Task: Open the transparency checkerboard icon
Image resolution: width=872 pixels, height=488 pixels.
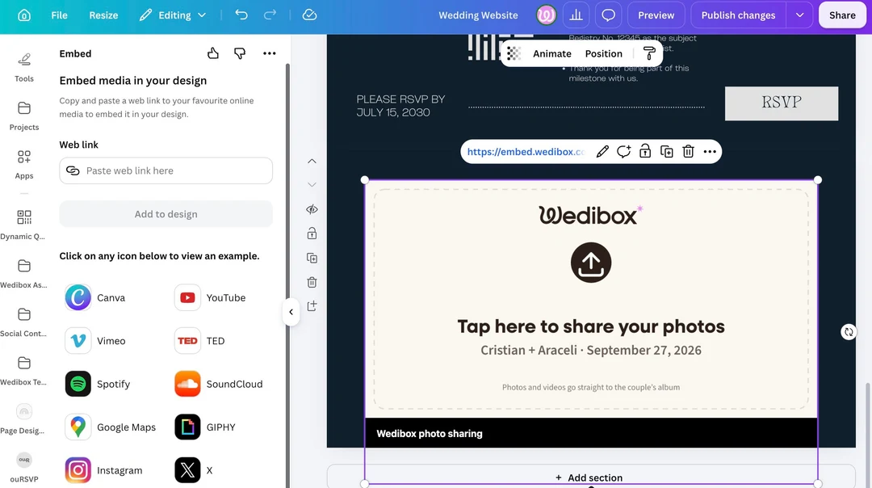Action: [x=514, y=53]
